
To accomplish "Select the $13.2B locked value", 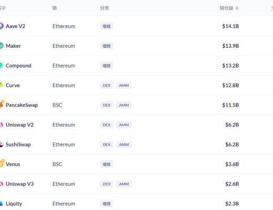I will (230, 66).
